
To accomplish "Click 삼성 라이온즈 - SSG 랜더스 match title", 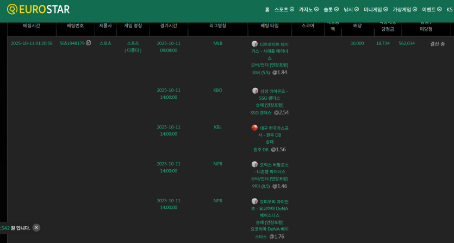I will point(273,94).
